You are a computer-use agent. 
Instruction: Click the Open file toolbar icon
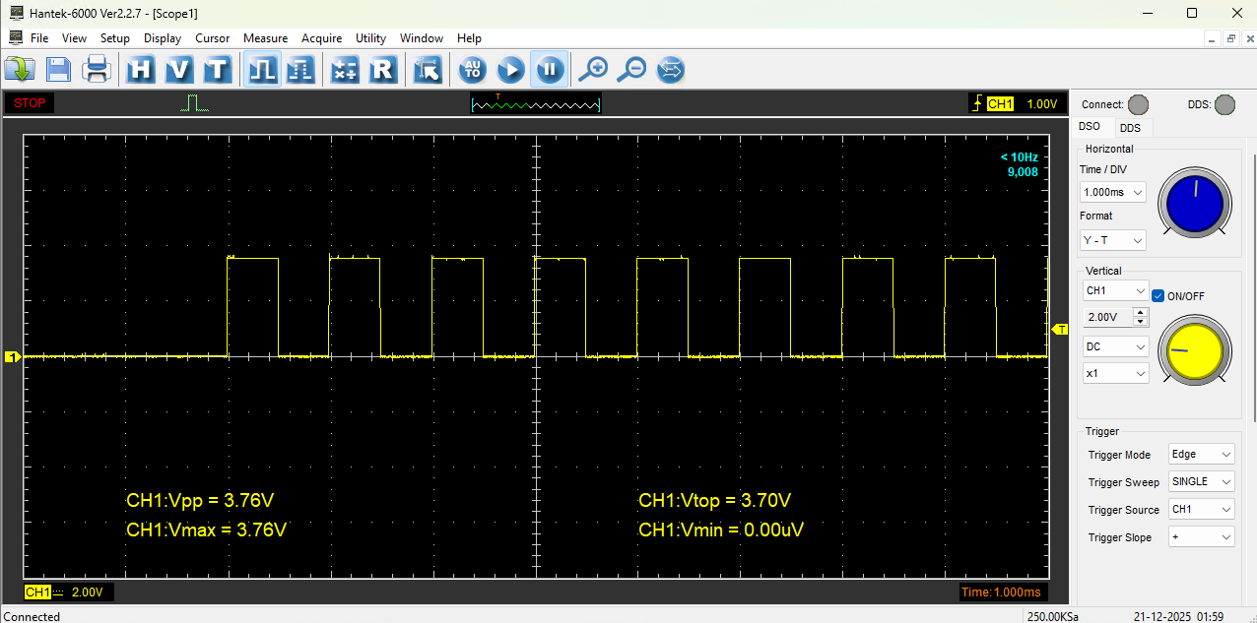coord(20,70)
